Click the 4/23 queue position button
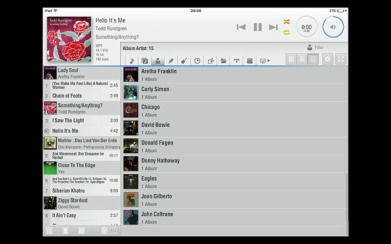The image size is (391, 244). pos(109,231)
